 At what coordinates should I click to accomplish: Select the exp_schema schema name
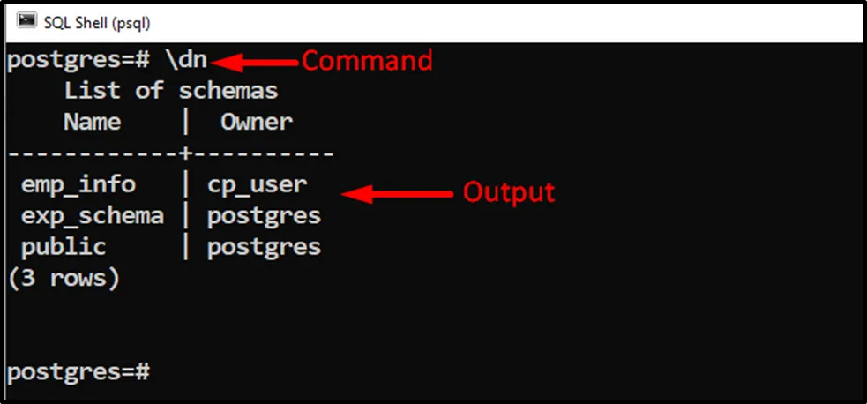pyautogui.click(x=93, y=215)
